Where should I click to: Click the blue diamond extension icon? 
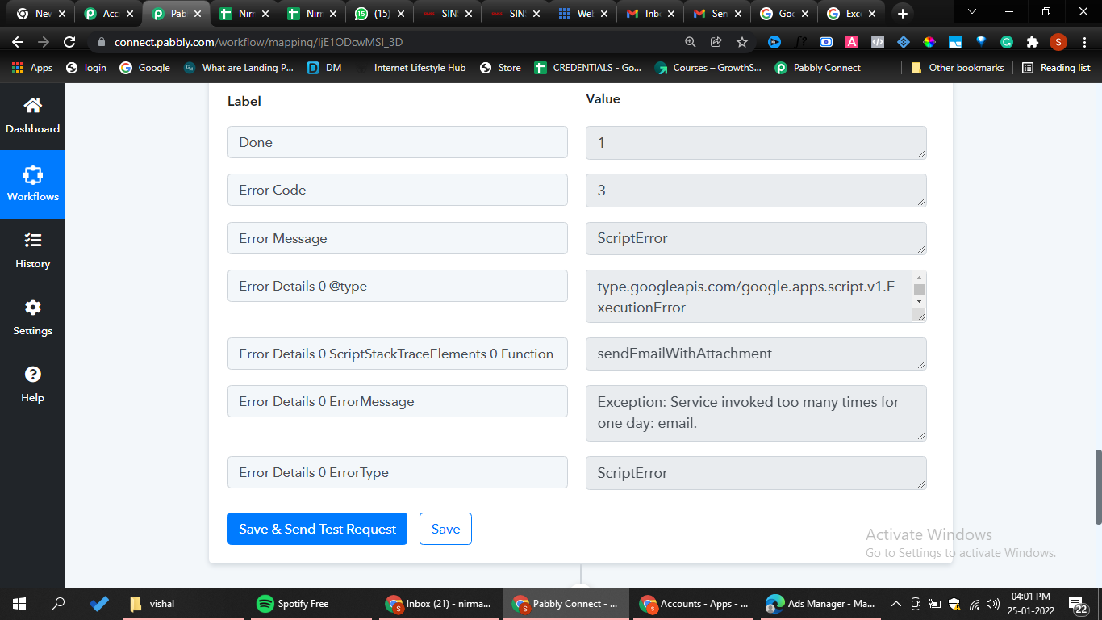(x=904, y=42)
